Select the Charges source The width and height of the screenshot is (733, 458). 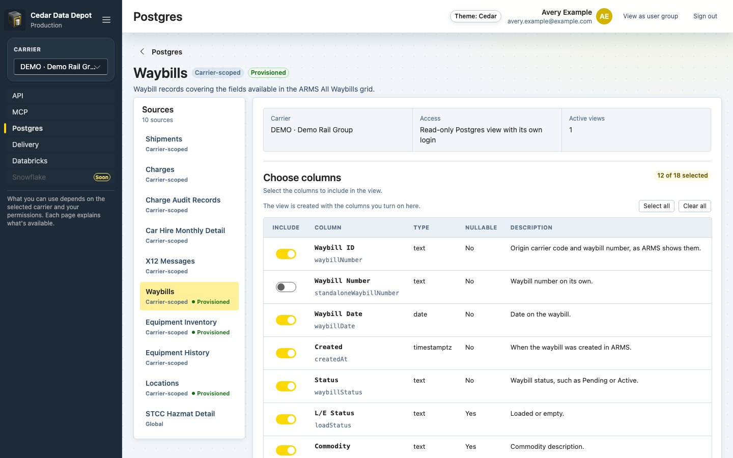[x=189, y=174]
